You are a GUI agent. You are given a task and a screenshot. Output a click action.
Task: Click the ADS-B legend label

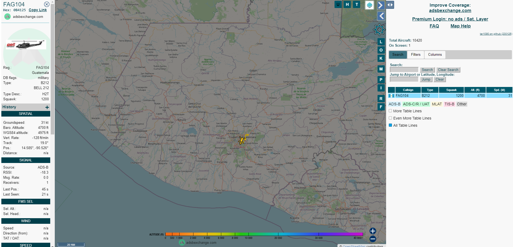[394, 104]
